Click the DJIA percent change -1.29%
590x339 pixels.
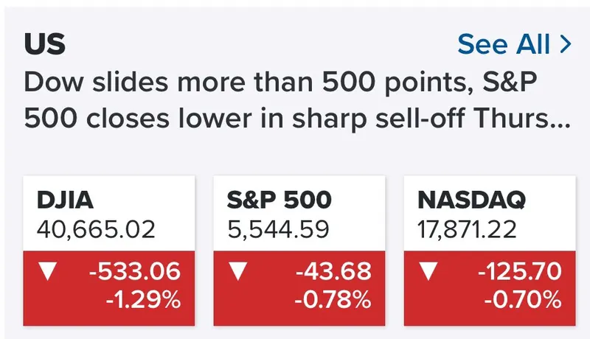tap(152, 301)
